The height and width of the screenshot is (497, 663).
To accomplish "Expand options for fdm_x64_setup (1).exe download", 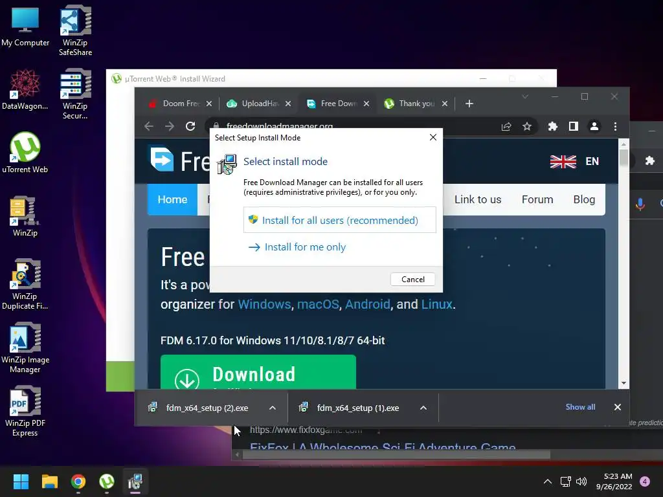I will pos(423,408).
